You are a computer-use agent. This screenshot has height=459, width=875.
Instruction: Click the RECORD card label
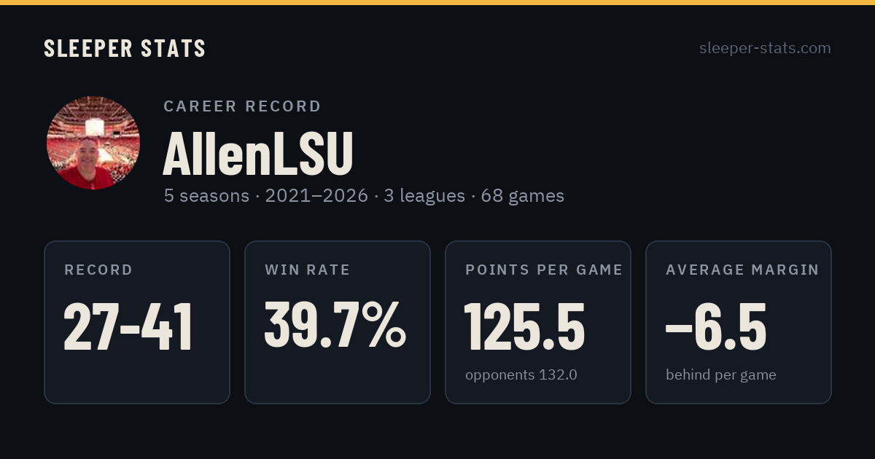click(98, 270)
